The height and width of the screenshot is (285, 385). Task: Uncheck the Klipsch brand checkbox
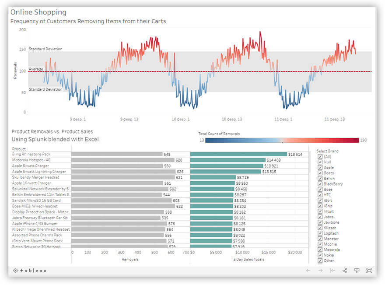click(320, 228)
